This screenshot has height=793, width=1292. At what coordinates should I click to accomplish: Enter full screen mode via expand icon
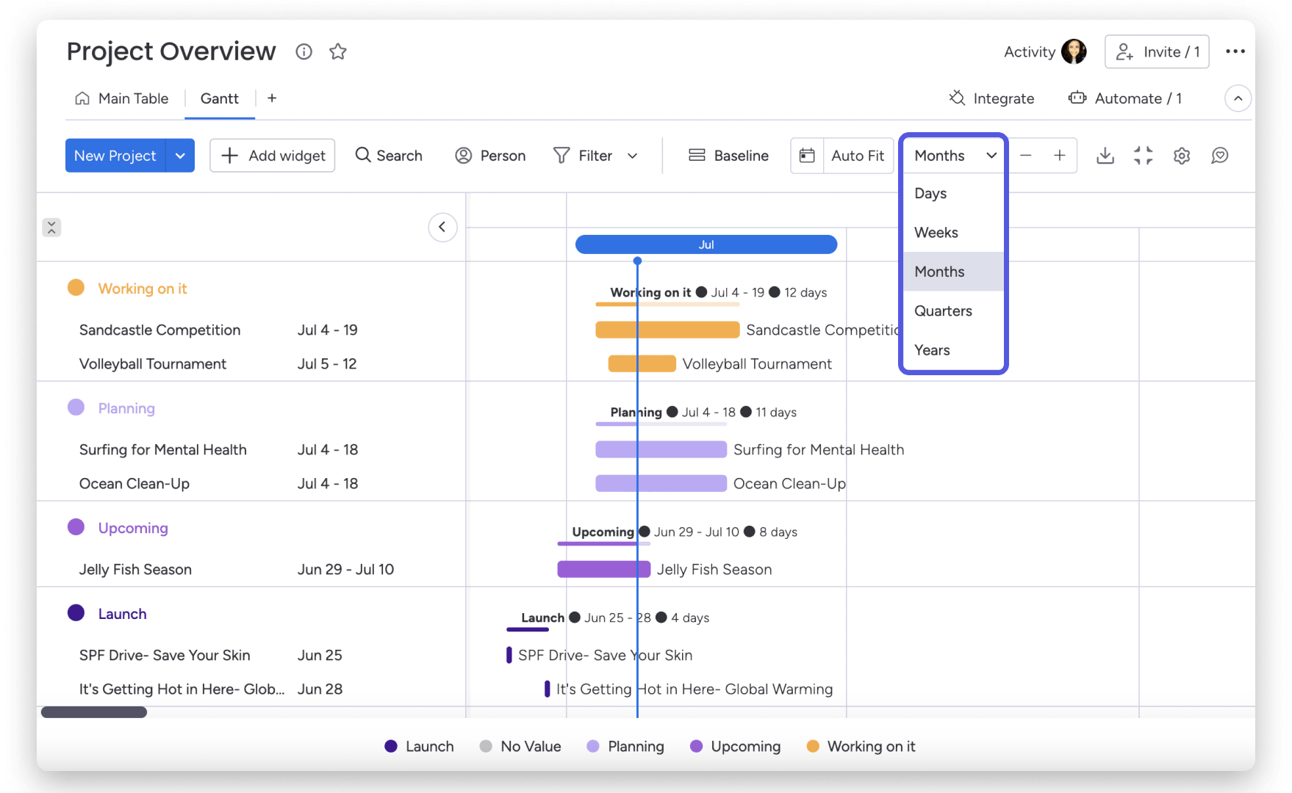pyautogui.click(x=1144, y=155)
